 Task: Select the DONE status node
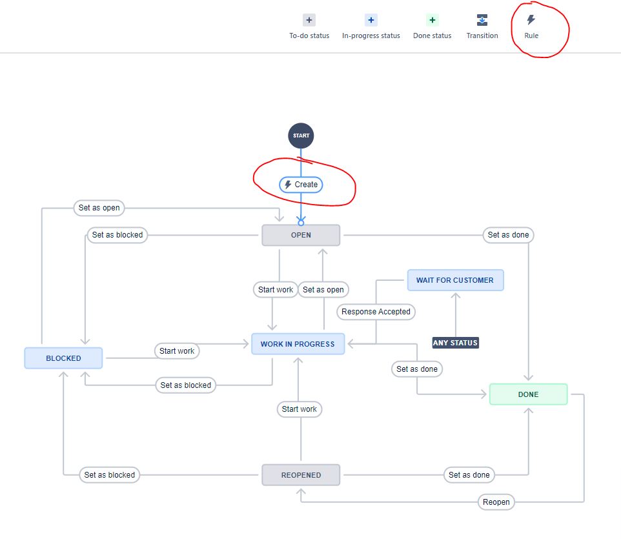point(528,394)
